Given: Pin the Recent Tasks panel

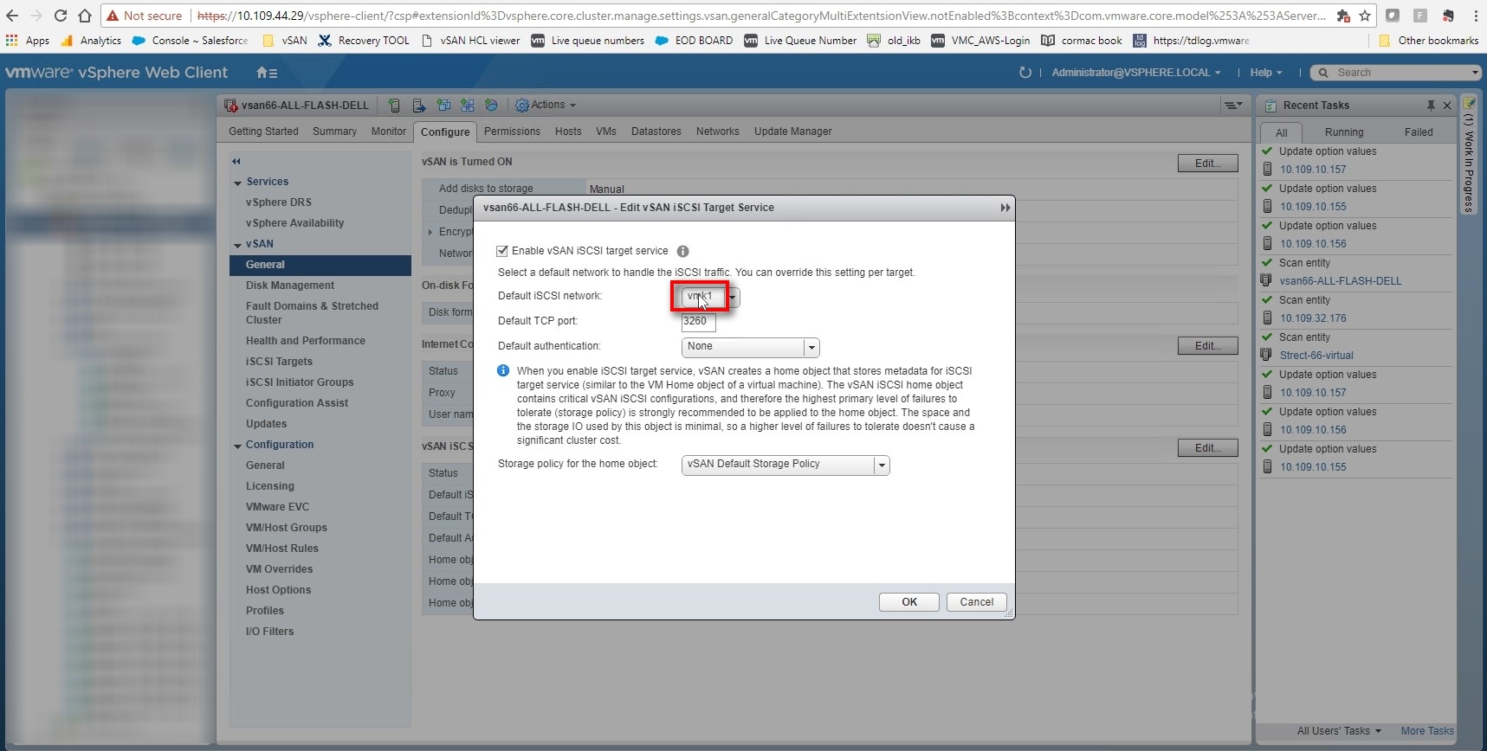Looking at the screenshot, I should pyautogui.click(x=1430, y=106).
